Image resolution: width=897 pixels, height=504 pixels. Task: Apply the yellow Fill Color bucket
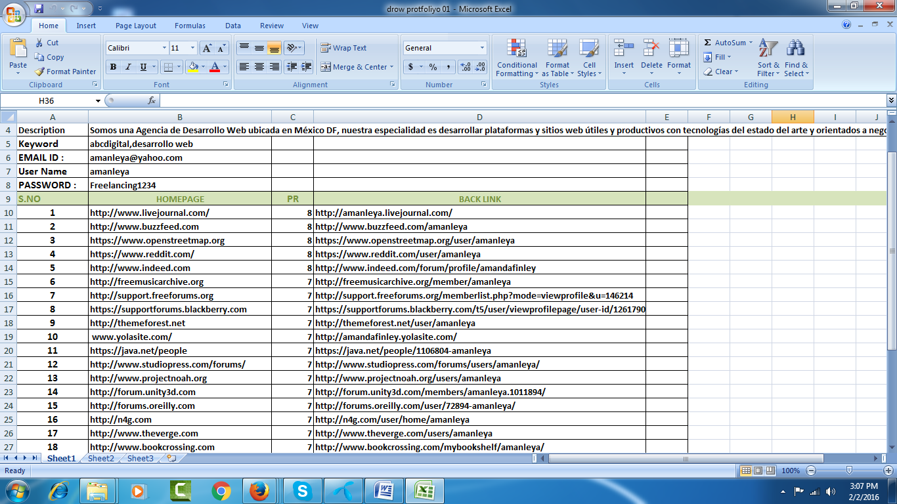[192, 67]
